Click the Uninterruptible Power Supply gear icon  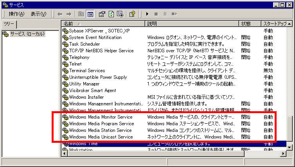[65, 77]
